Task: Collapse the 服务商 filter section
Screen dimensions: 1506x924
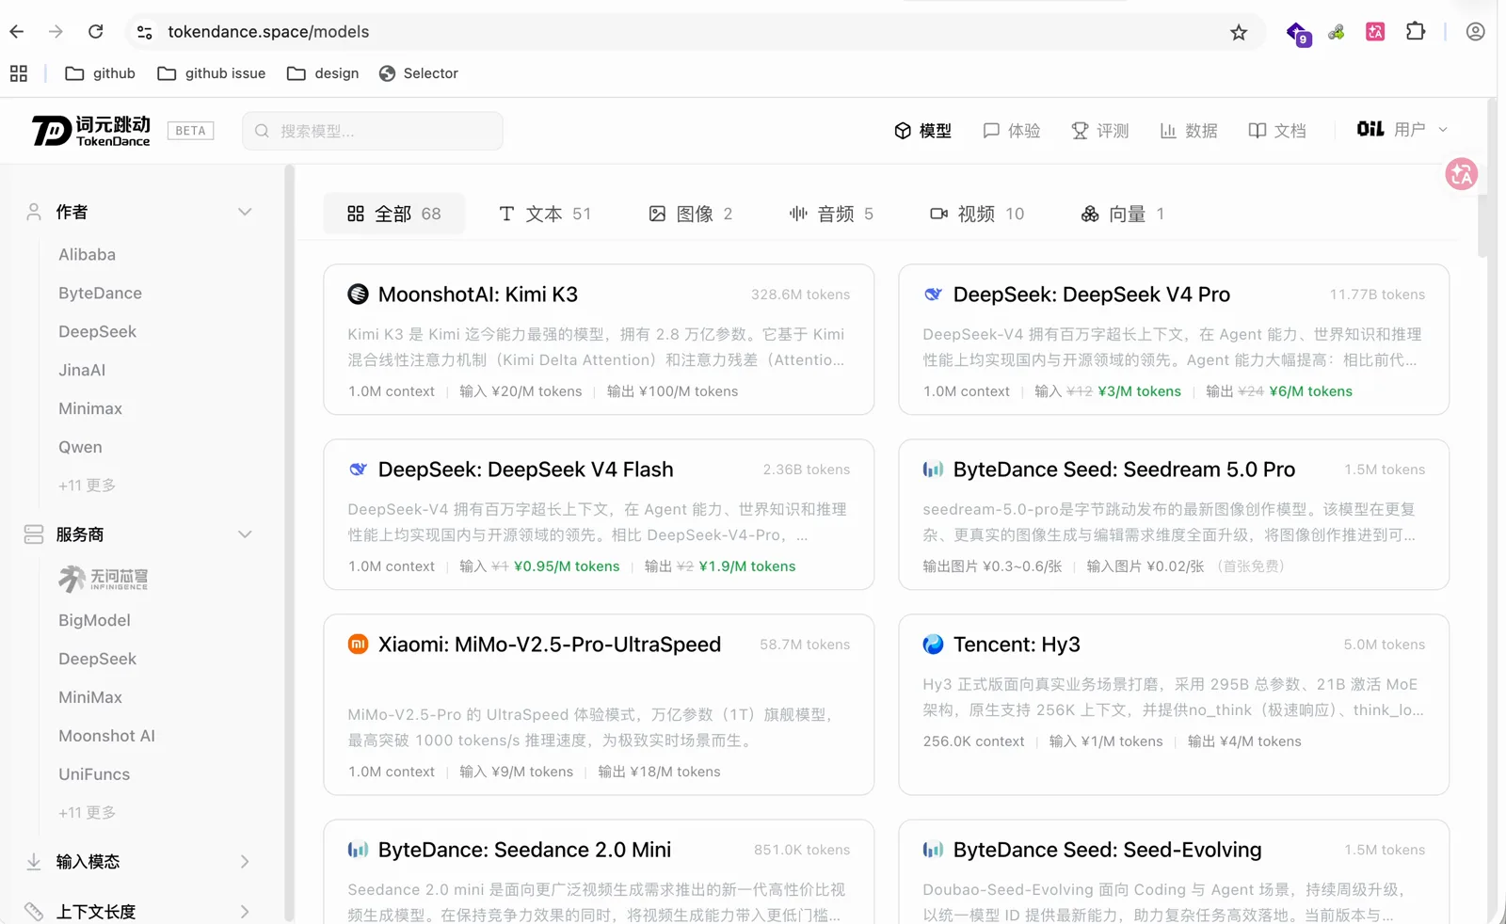Action: pos(245,534)
